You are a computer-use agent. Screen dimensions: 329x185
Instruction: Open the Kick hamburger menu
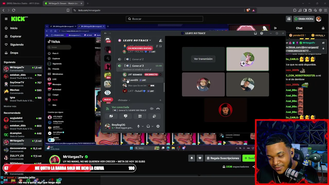pyautogui.click(x=6, y=19)
